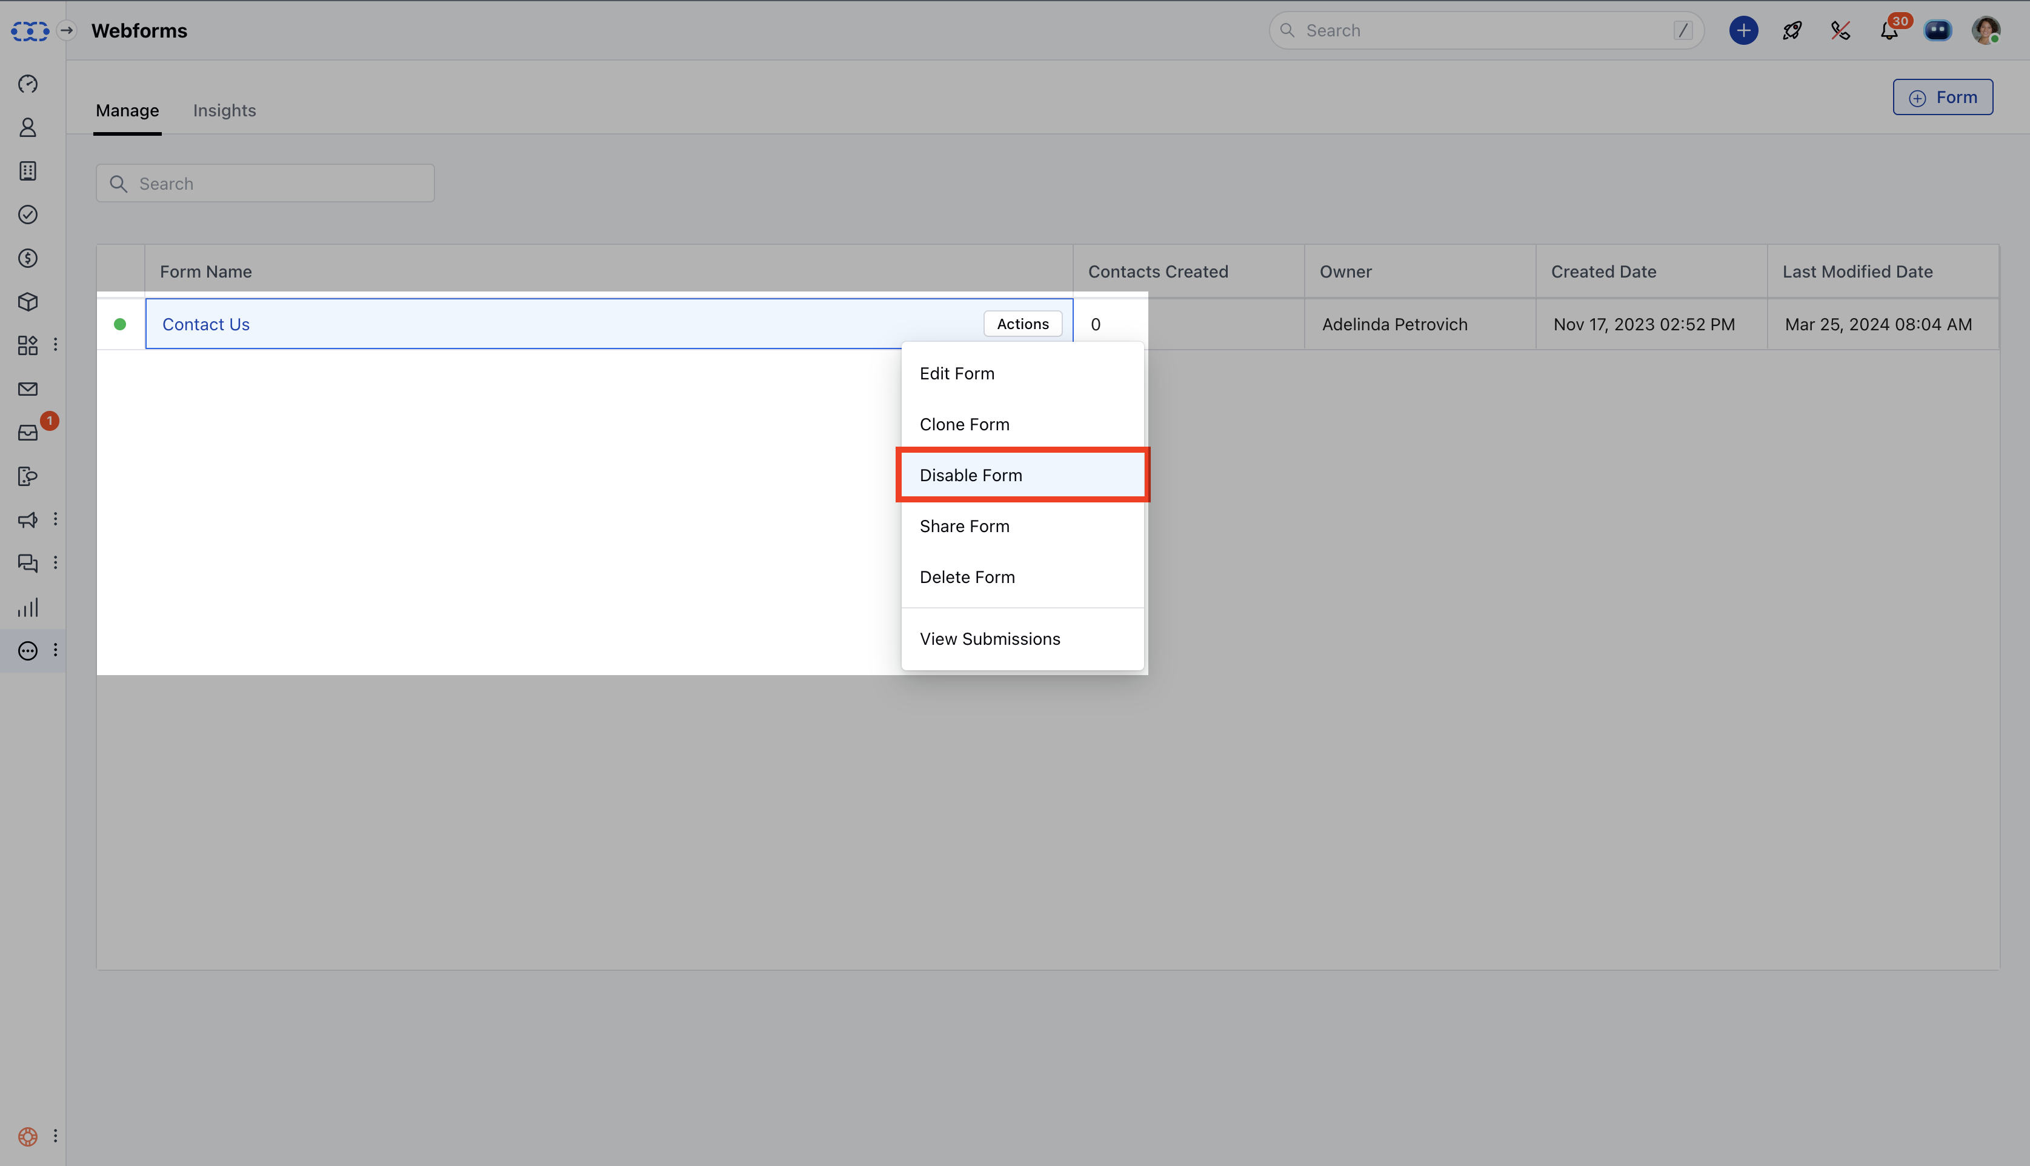Viewport: 2030px width, 1166px height.
Task: Open the Contact Us form link
Action: (205, 324)
